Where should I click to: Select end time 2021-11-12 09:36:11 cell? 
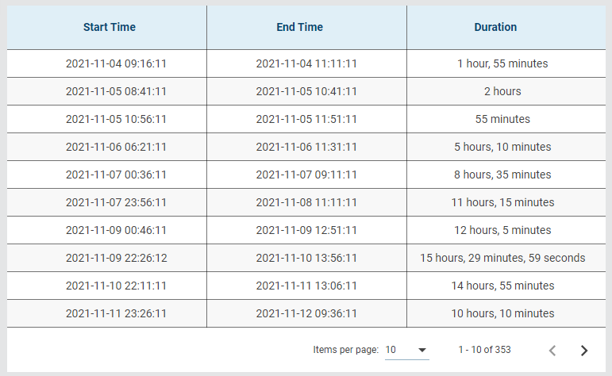pyautogui.click(x=306, y=313)
